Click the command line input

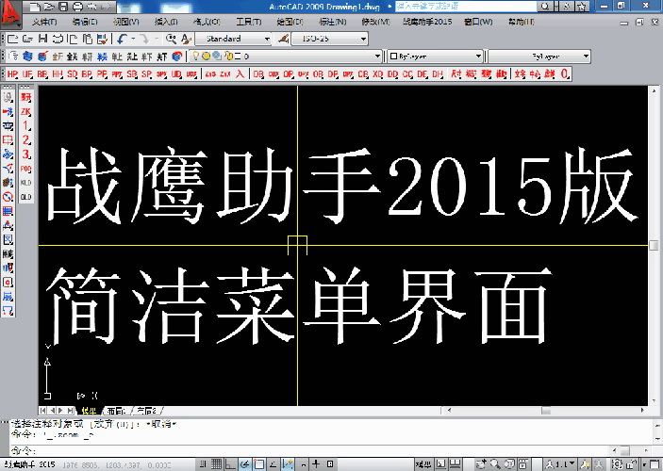tap(312, 450)
